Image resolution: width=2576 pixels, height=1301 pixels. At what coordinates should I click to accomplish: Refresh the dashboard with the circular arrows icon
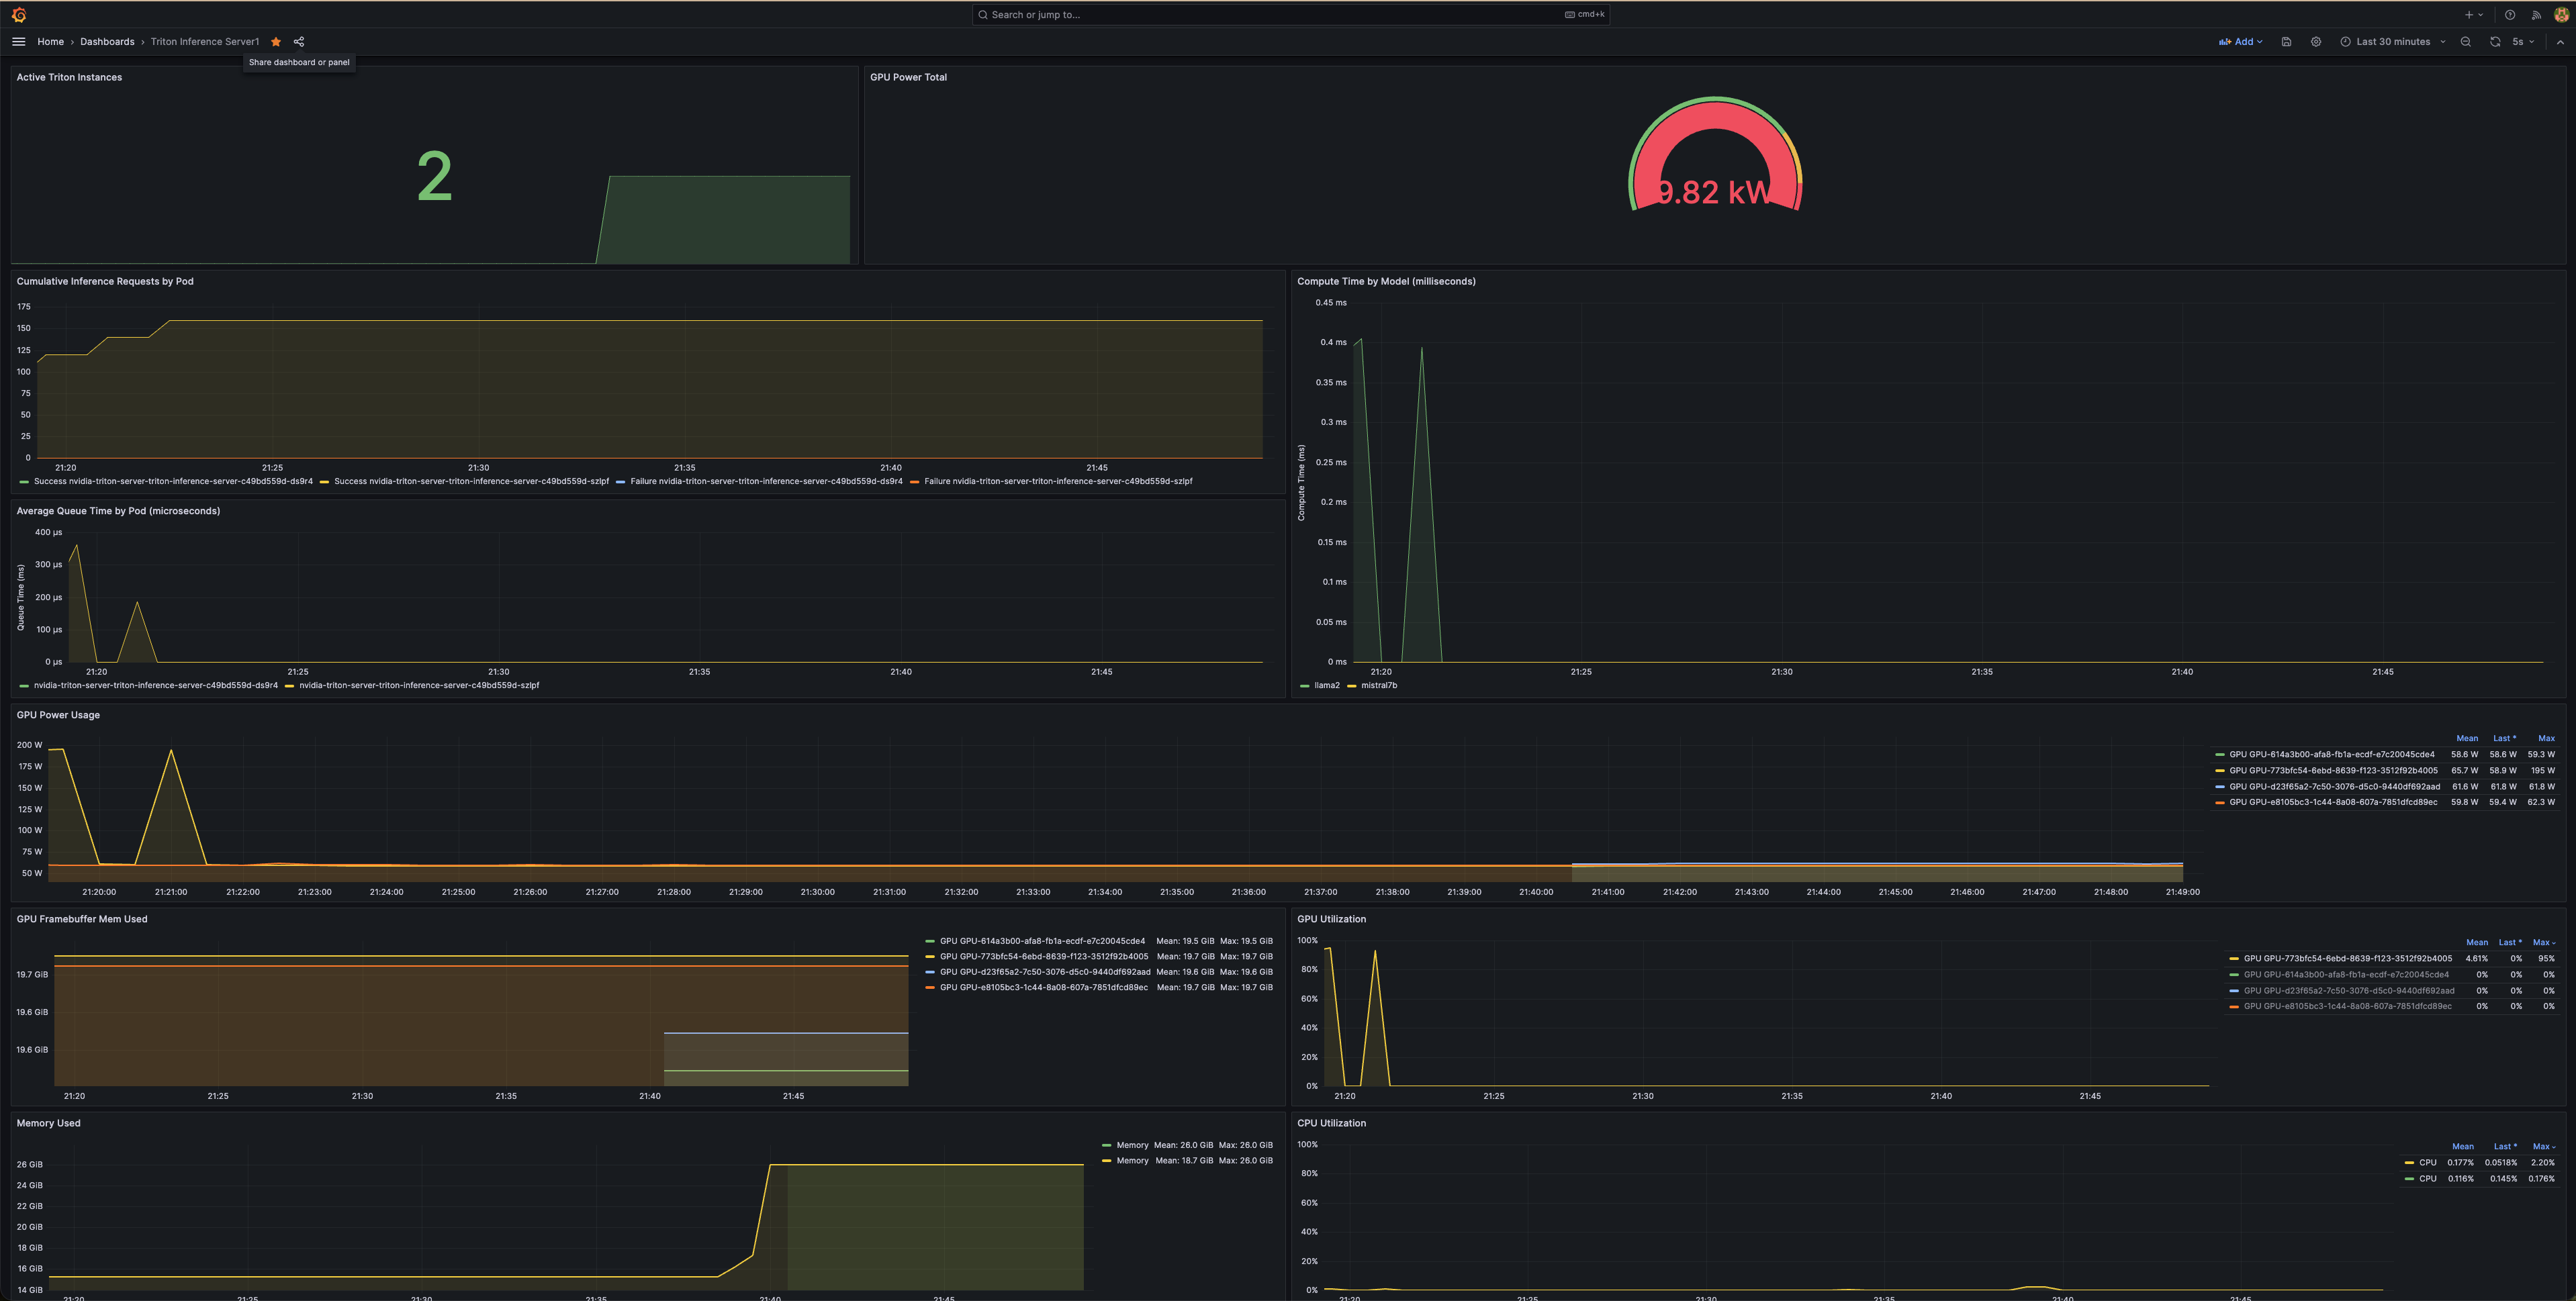[2495, 42]
